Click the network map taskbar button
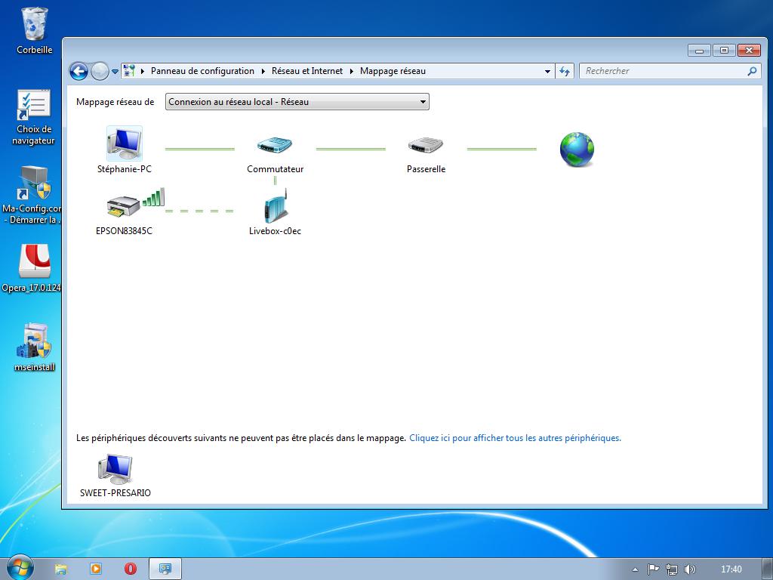Viewport: 773px width, 580px height. [x=165, y=569]
